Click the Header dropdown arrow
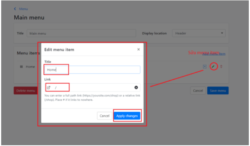This screenshot has height=146, width=250. [222, 33]
